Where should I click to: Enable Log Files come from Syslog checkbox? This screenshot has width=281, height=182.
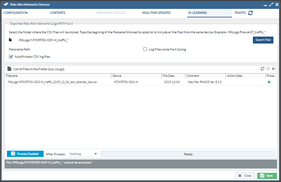145,49
